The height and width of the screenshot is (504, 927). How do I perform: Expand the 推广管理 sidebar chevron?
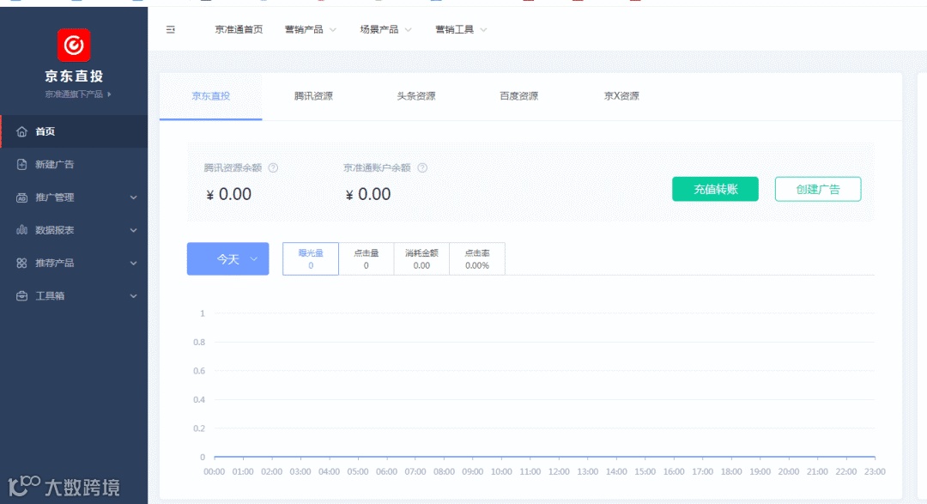[134, 197]
